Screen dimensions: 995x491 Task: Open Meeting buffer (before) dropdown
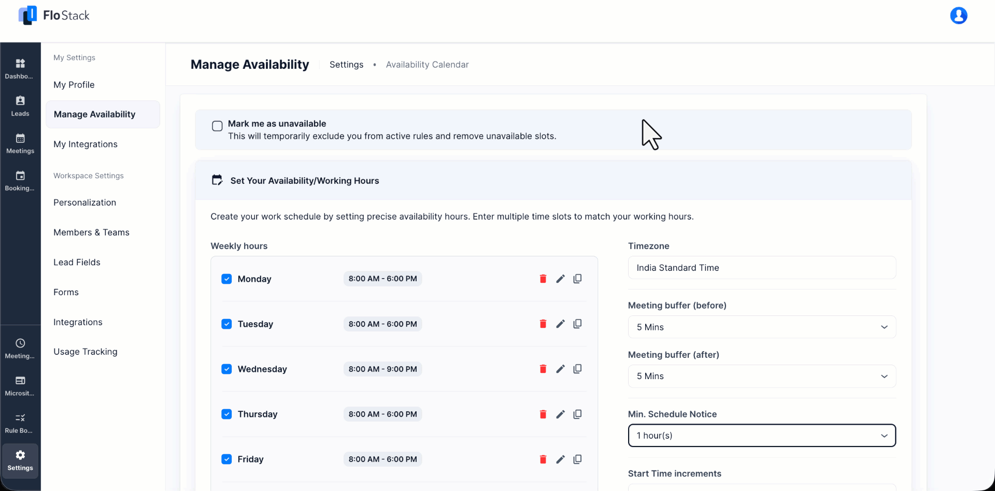(x=762, y=327)
